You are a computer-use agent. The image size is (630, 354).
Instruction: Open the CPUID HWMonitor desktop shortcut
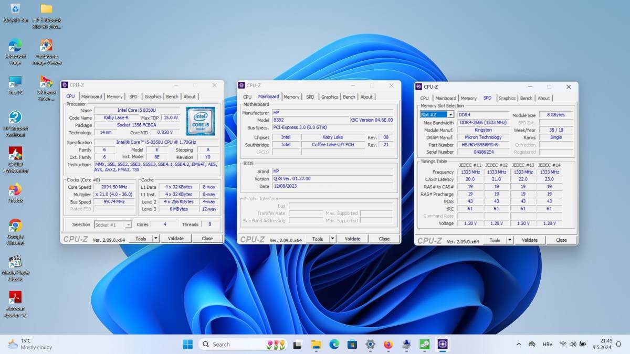coord(15,160)
